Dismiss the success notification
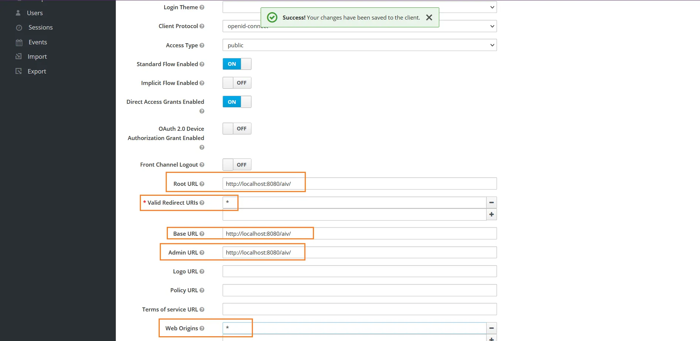The height and width of the screenshot is (341, 700). [x=429, y=17]
